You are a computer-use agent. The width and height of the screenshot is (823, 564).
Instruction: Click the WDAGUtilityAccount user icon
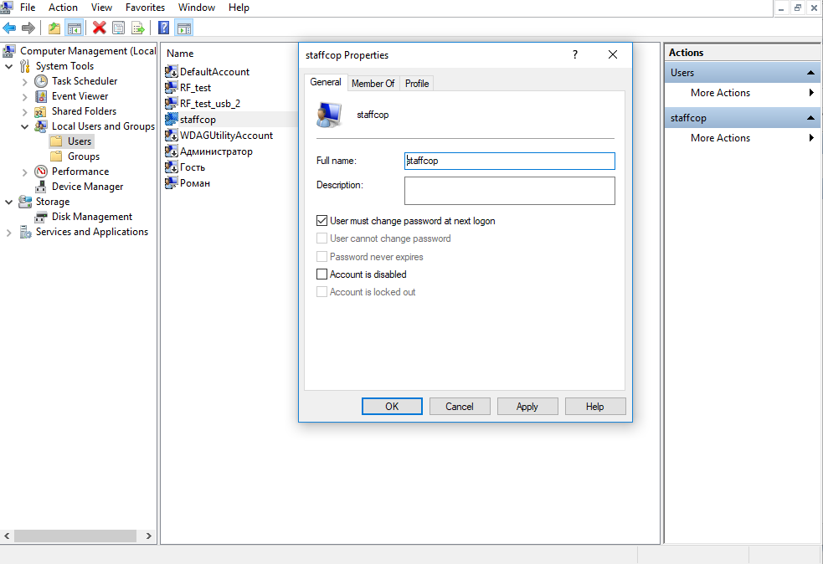(x=171, y=136)
